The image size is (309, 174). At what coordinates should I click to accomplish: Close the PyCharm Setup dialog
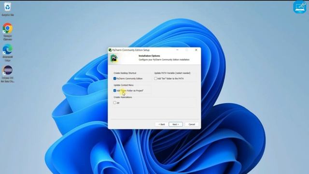tap(196, 50)
